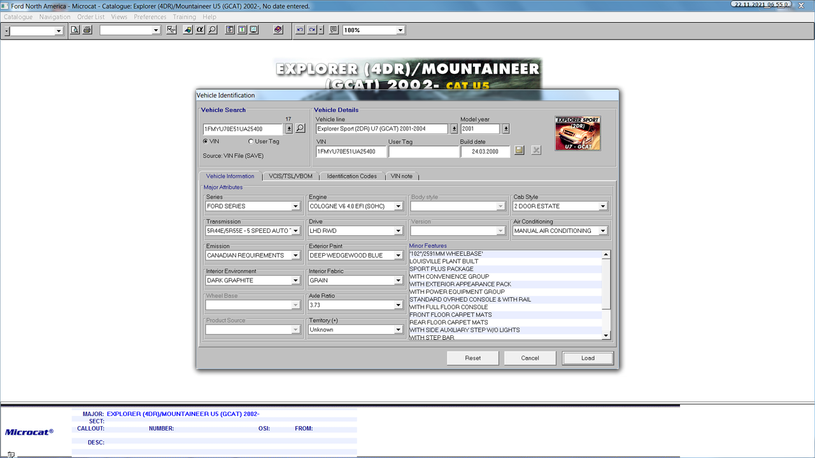Switch to the Vehicle Information tab
This screenshot has width=815, height=458.
(x=230, y=176)
